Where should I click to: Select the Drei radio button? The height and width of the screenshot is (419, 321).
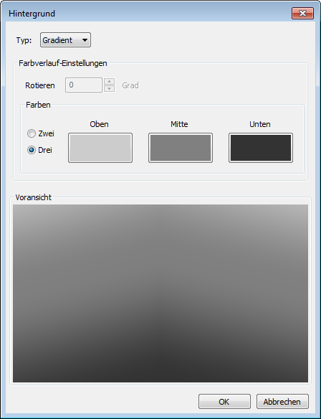[x=32, y=150]
